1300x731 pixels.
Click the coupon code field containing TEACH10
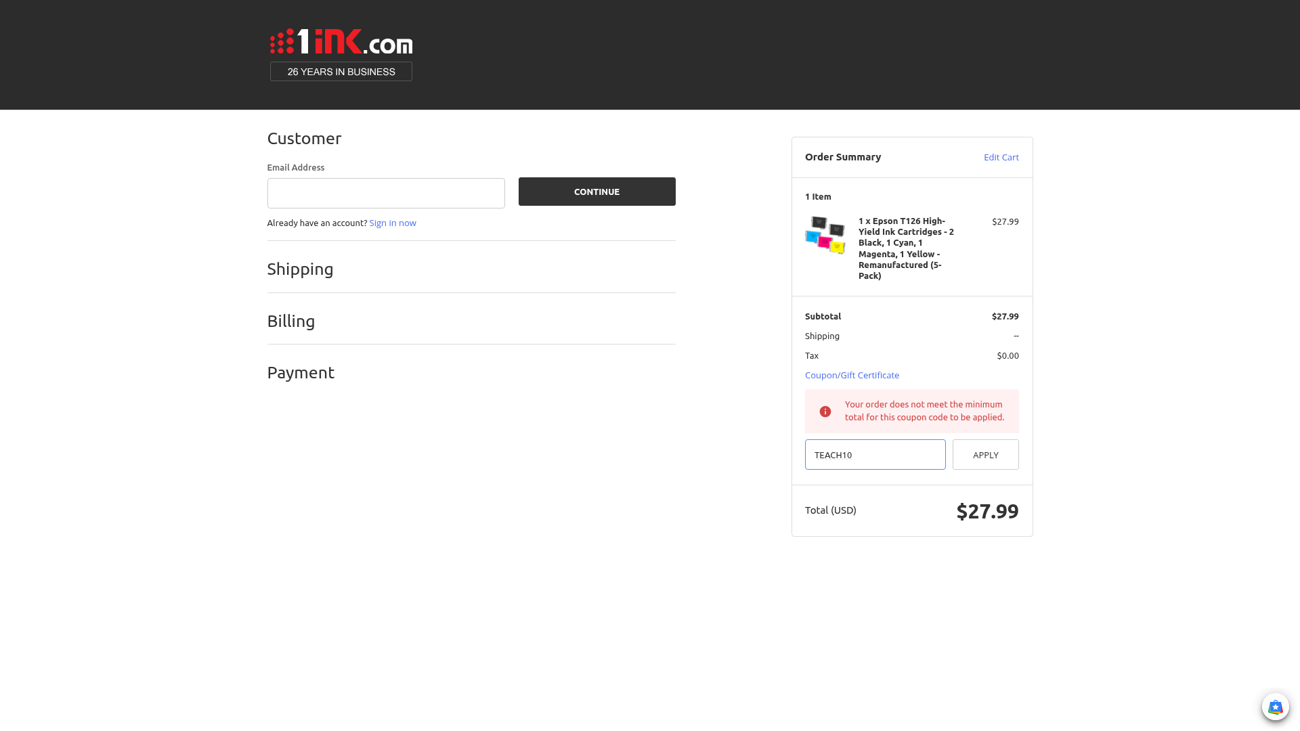click(875, 455)
